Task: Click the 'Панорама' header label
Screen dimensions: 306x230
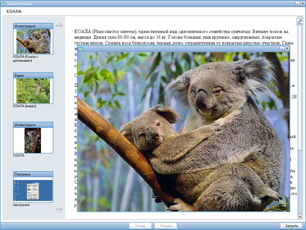Action: (x=23, y=174)
